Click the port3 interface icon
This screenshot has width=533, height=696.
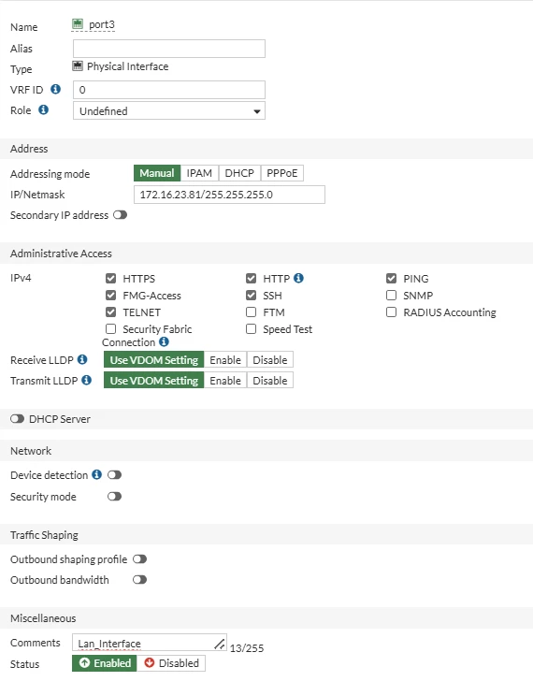click(x=78, y=23)
